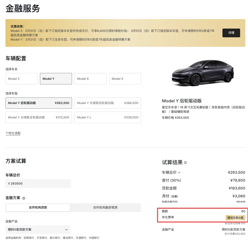This screenshot has height=242, width=248.
Task: Switch to the 合作机构融资租赁 tab
Action: pos(105,207)
